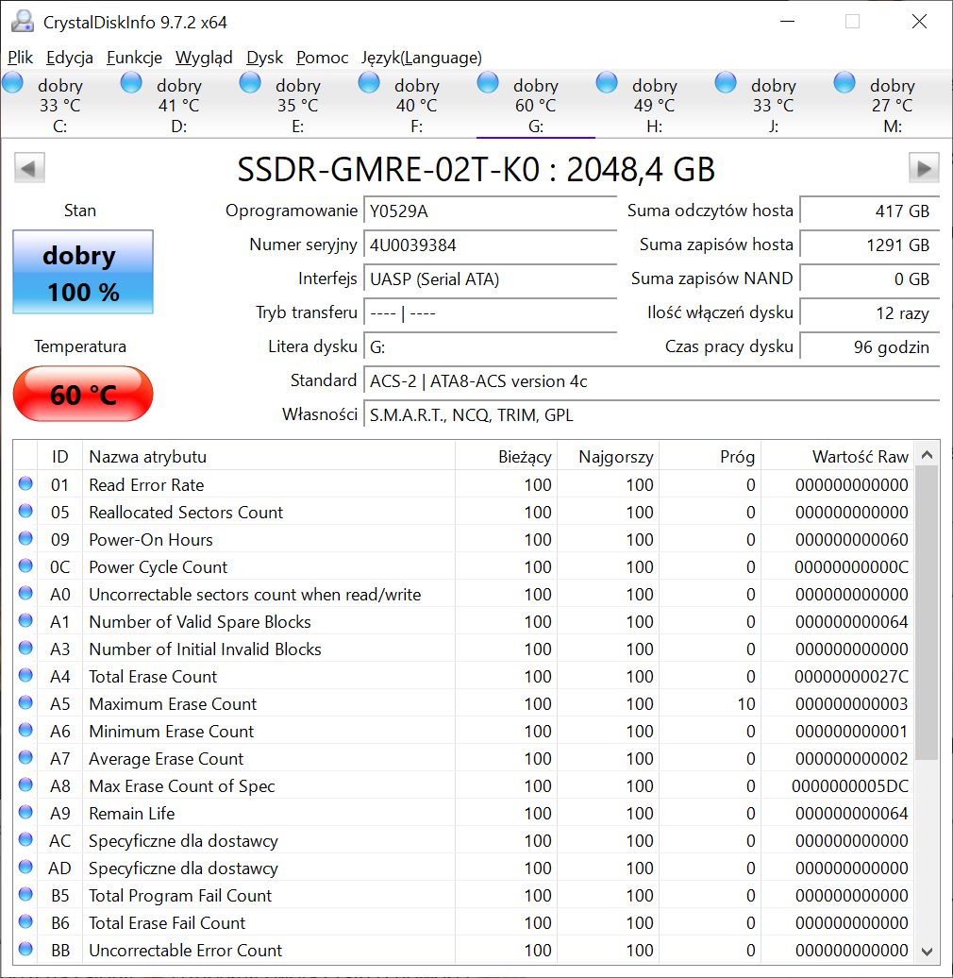Click the Interfejs field UASP (Serial ATA)
The width and height of the screenshot is (953, 978).
coord(490,278)
